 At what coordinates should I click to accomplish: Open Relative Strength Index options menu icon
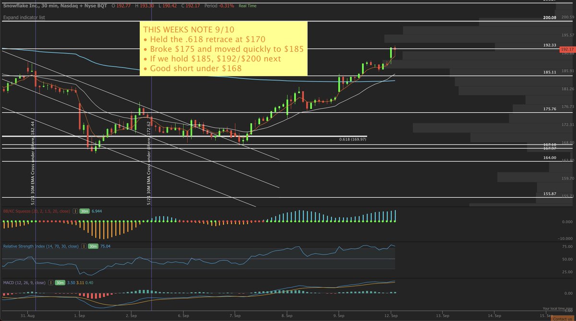coord(84,246)
